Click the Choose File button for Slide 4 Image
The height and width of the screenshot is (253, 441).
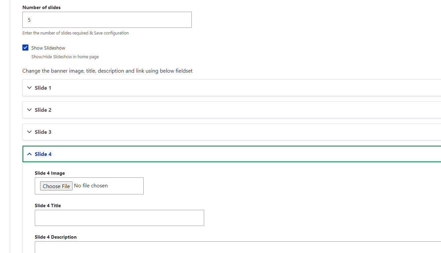click(x=56, y=186)
